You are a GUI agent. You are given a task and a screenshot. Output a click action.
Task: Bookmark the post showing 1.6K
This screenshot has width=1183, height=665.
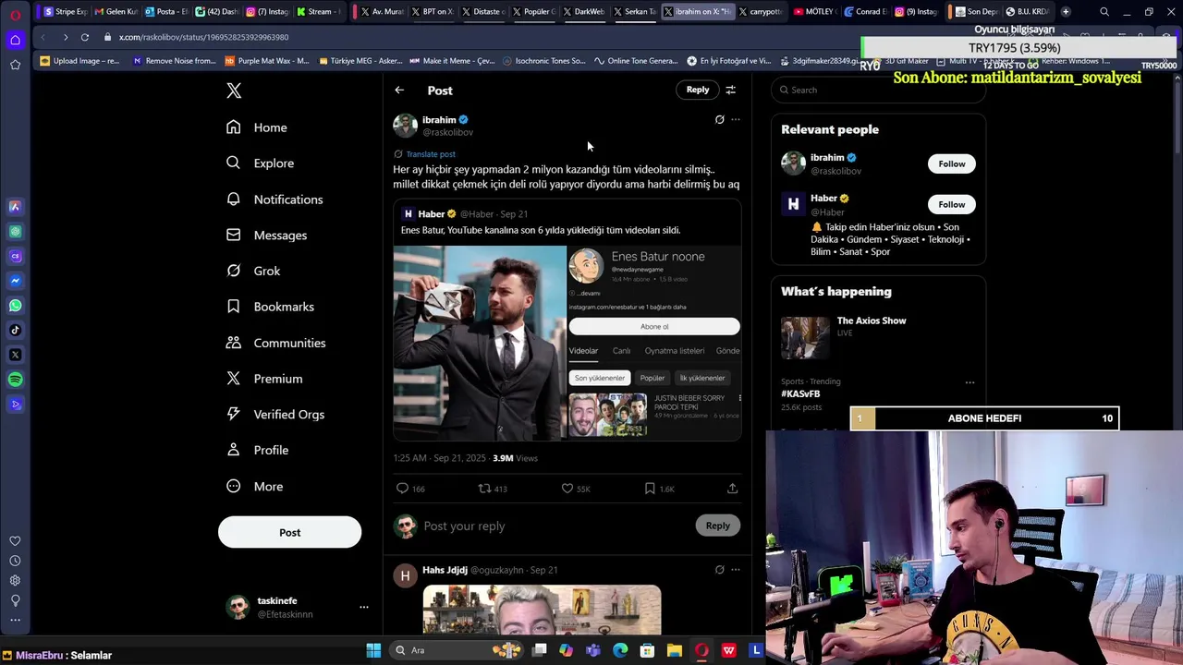tap(650, 489)
